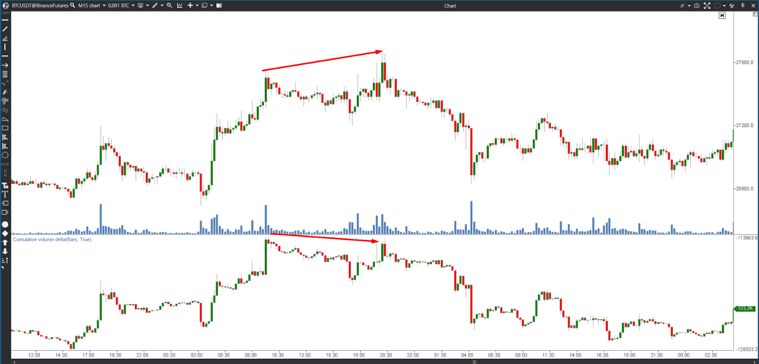
Task: Select the stacked horizontal levels tool
Action: pos(5,74)
